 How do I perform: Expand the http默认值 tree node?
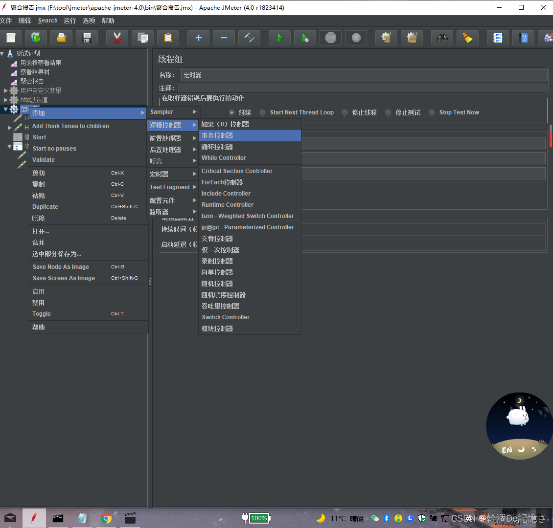click(6, 100)
